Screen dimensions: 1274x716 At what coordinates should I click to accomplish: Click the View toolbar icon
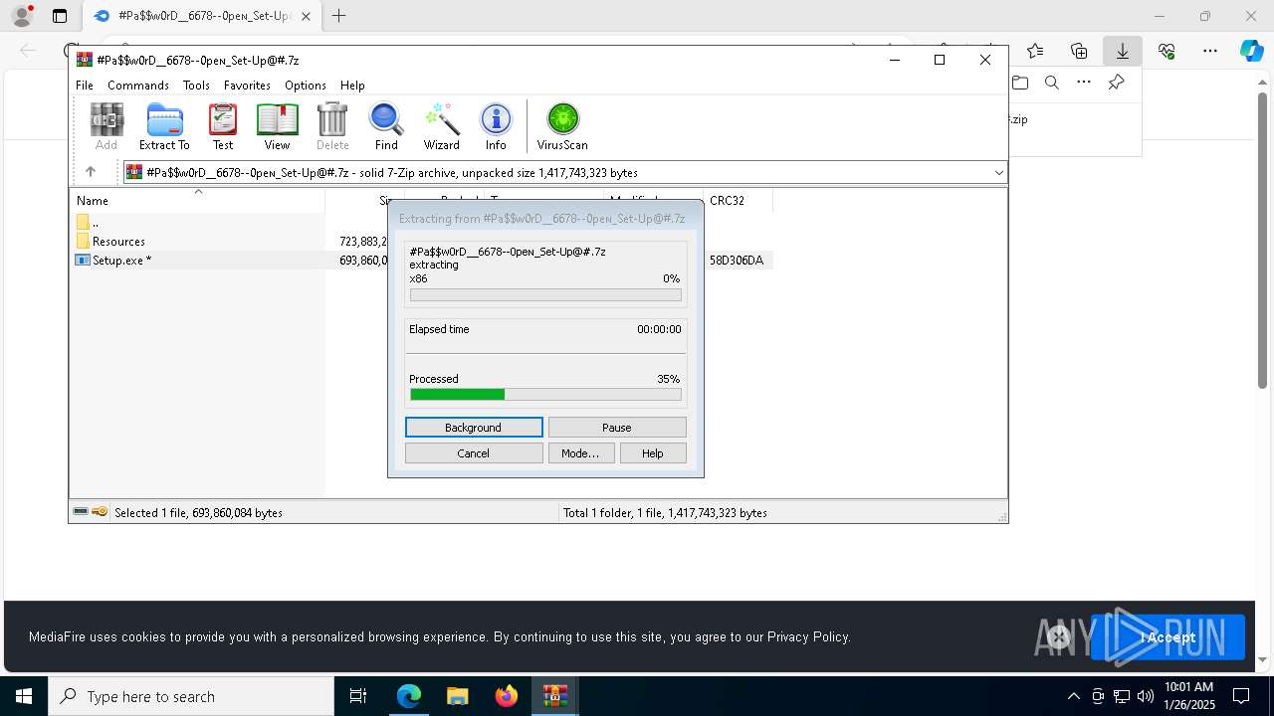click(277, 126)
